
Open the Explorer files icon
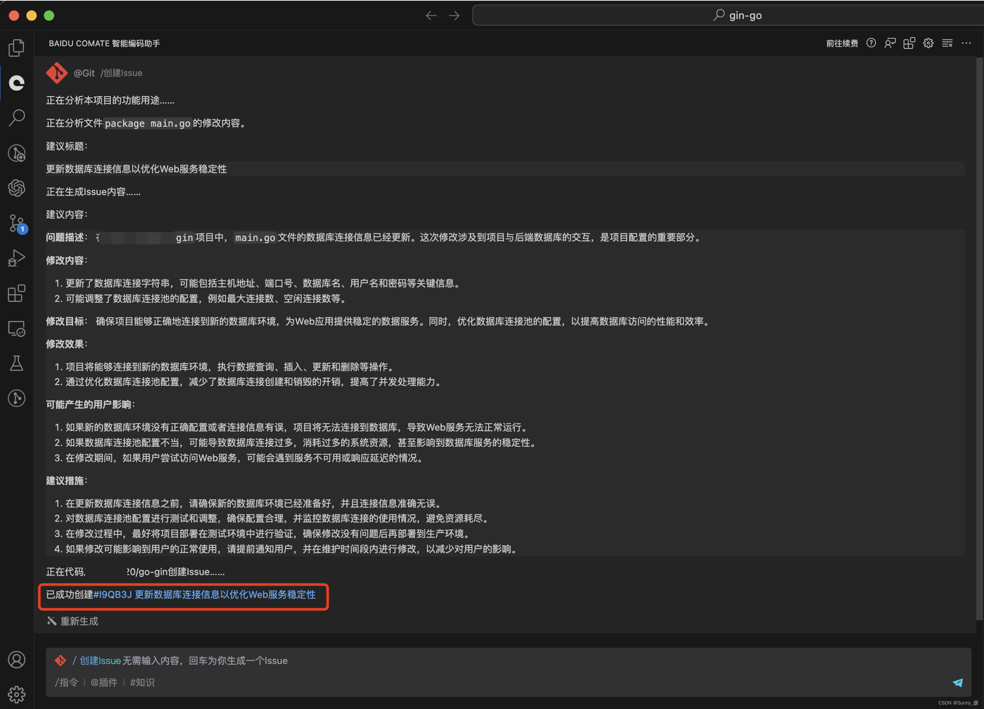(x=16, y=48)
